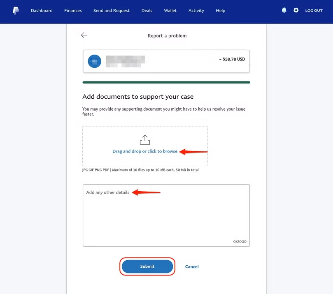Open the notifications bell
The image size is (333, 294).
(284, 10)
